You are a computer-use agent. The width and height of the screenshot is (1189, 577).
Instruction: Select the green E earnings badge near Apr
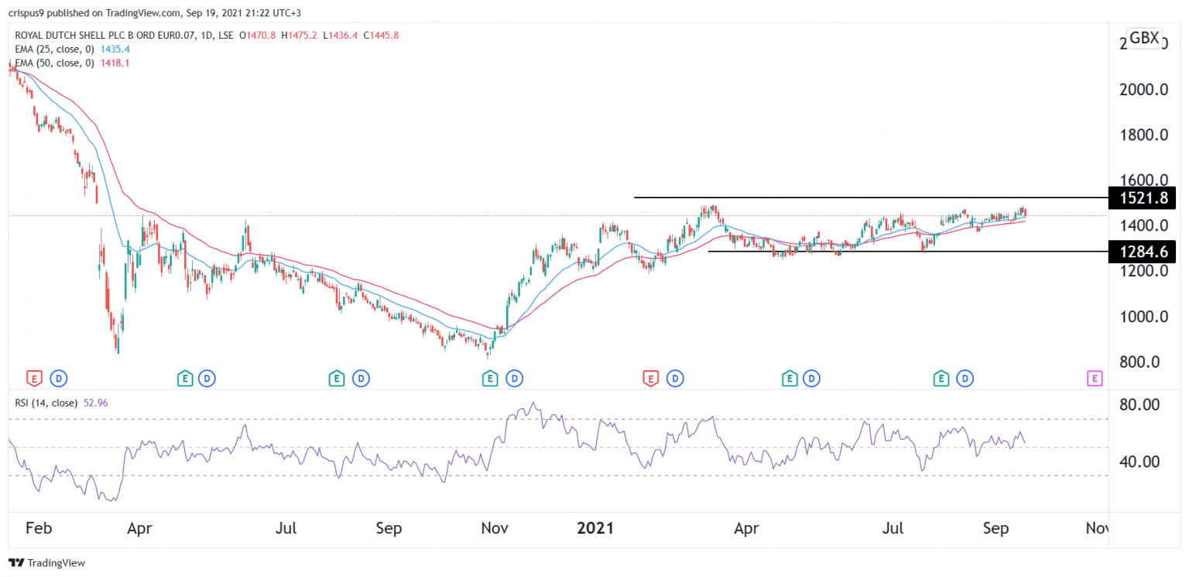click(x=184, y=379)
